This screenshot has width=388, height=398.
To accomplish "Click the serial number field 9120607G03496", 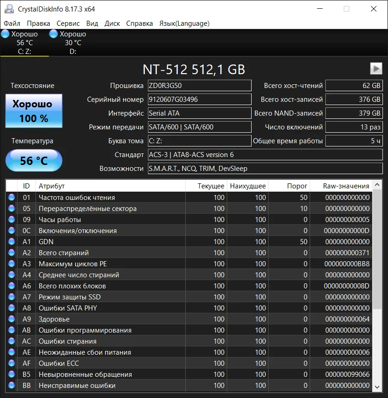I will coord(200,99).
